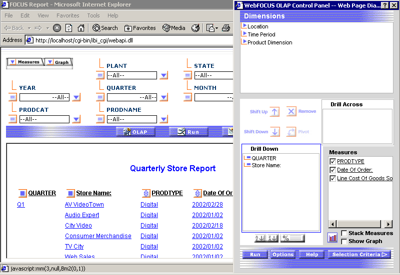
Task: Click the OLAP button in report bar
Action: 135,132
